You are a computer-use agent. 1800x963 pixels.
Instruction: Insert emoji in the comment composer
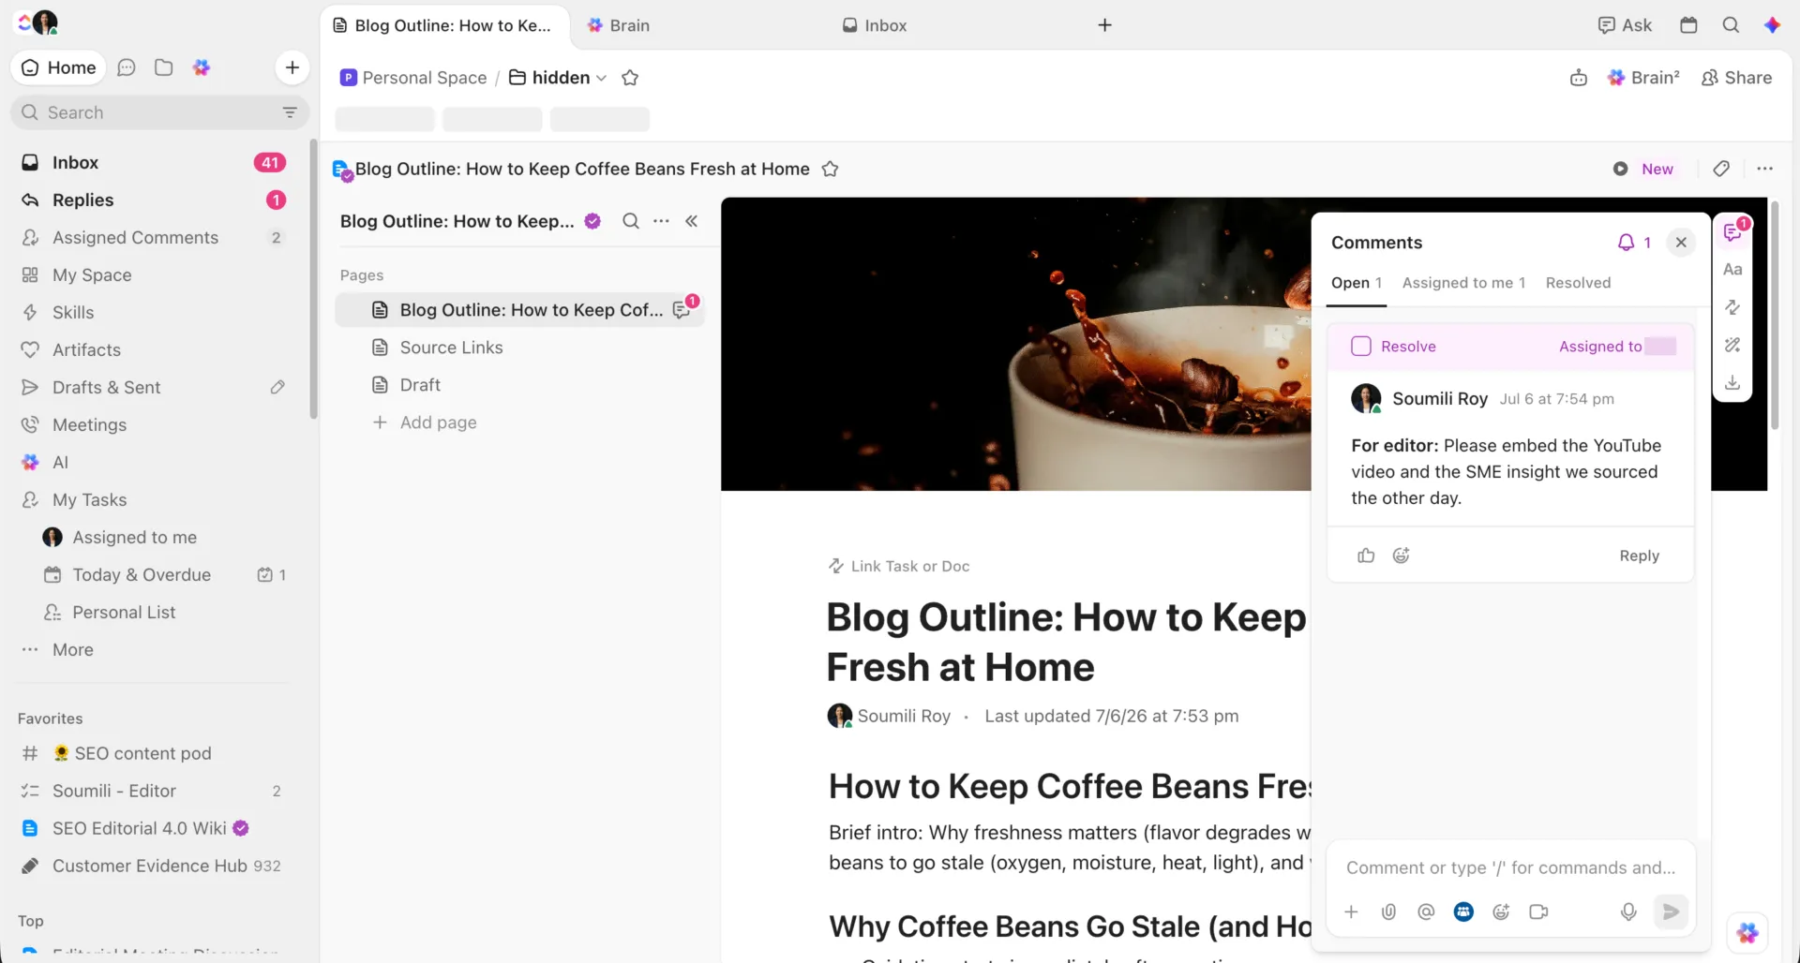[x=1501, y=911]
